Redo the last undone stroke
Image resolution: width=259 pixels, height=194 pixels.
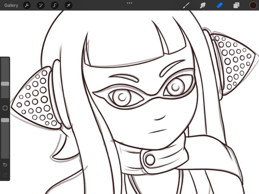[x=5, y=175]
